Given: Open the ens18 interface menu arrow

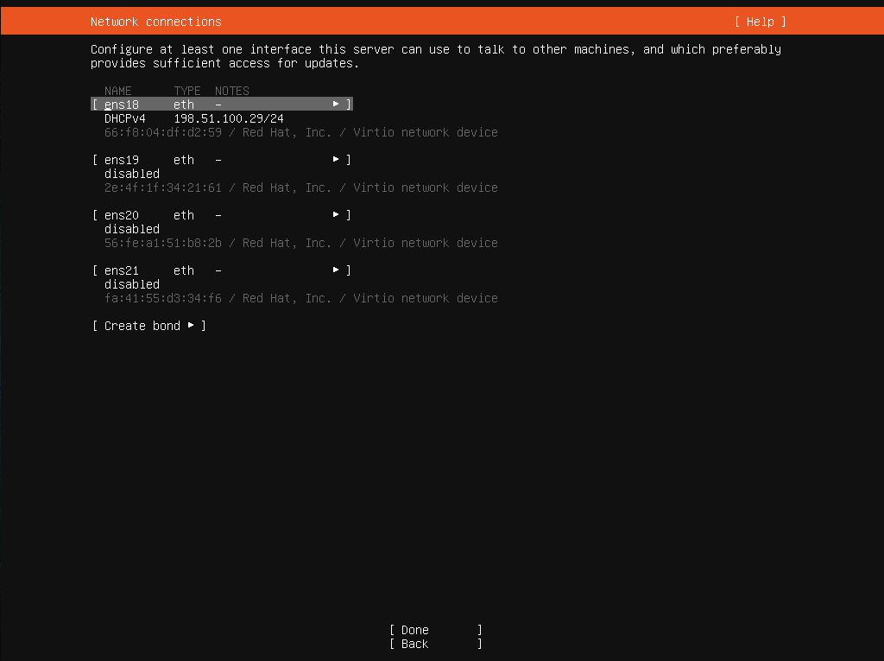Looking at the screenshot, I should pyautogui.click(x=335, y=104).
